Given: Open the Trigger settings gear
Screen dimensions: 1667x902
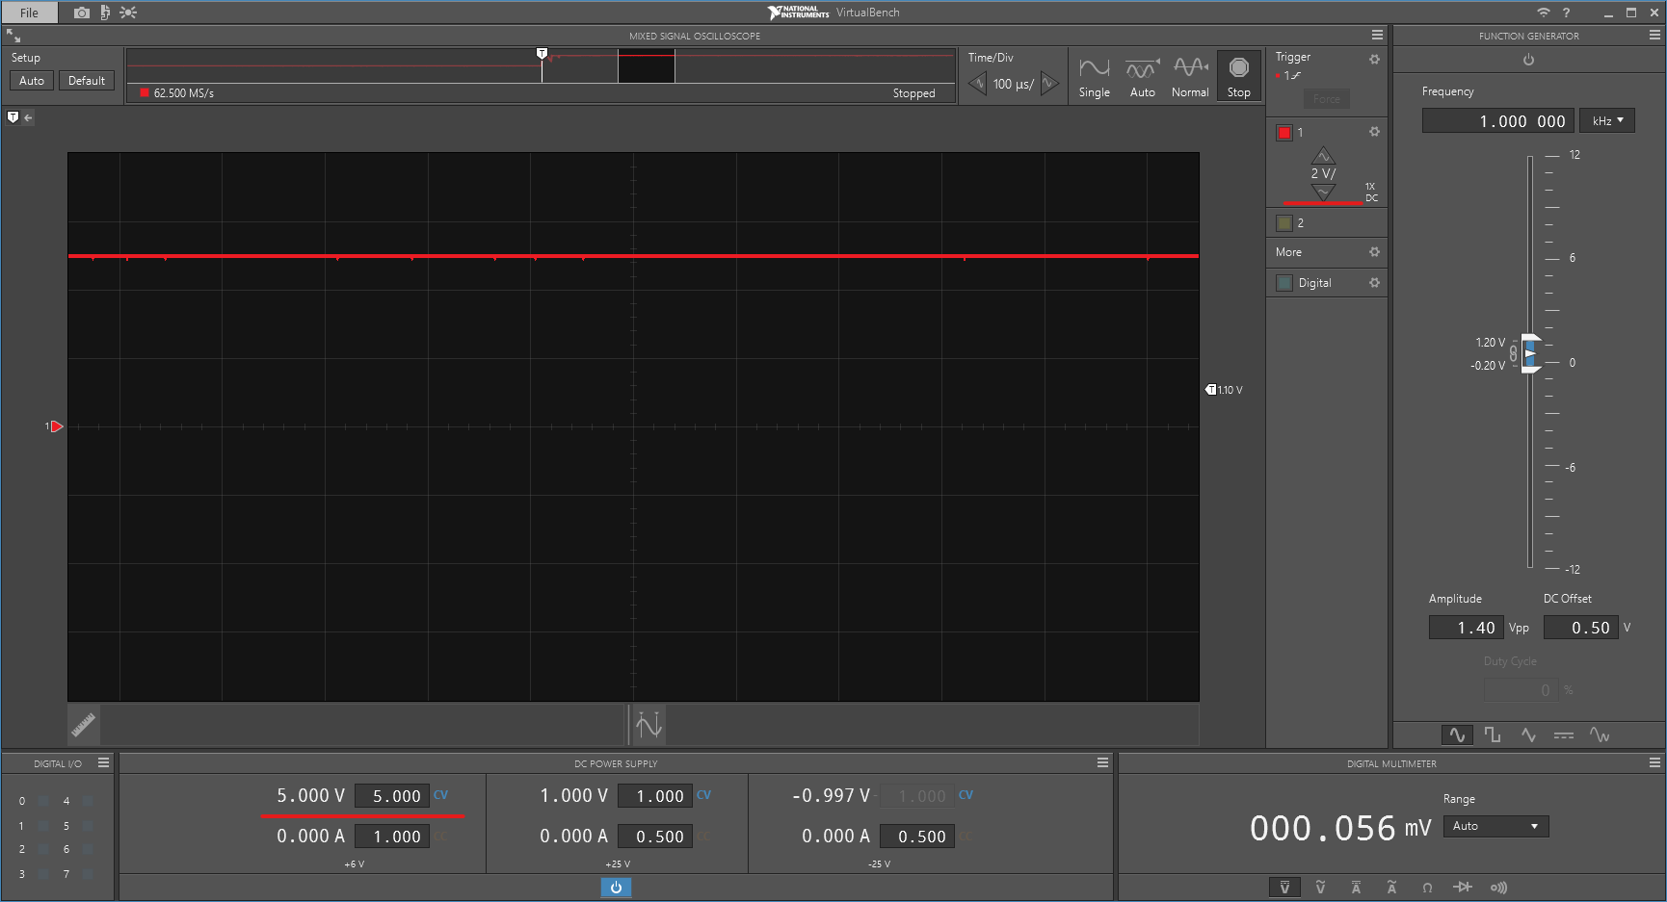Looking at the screenshot, I should pyautogui.click(x=1374, y=60).
